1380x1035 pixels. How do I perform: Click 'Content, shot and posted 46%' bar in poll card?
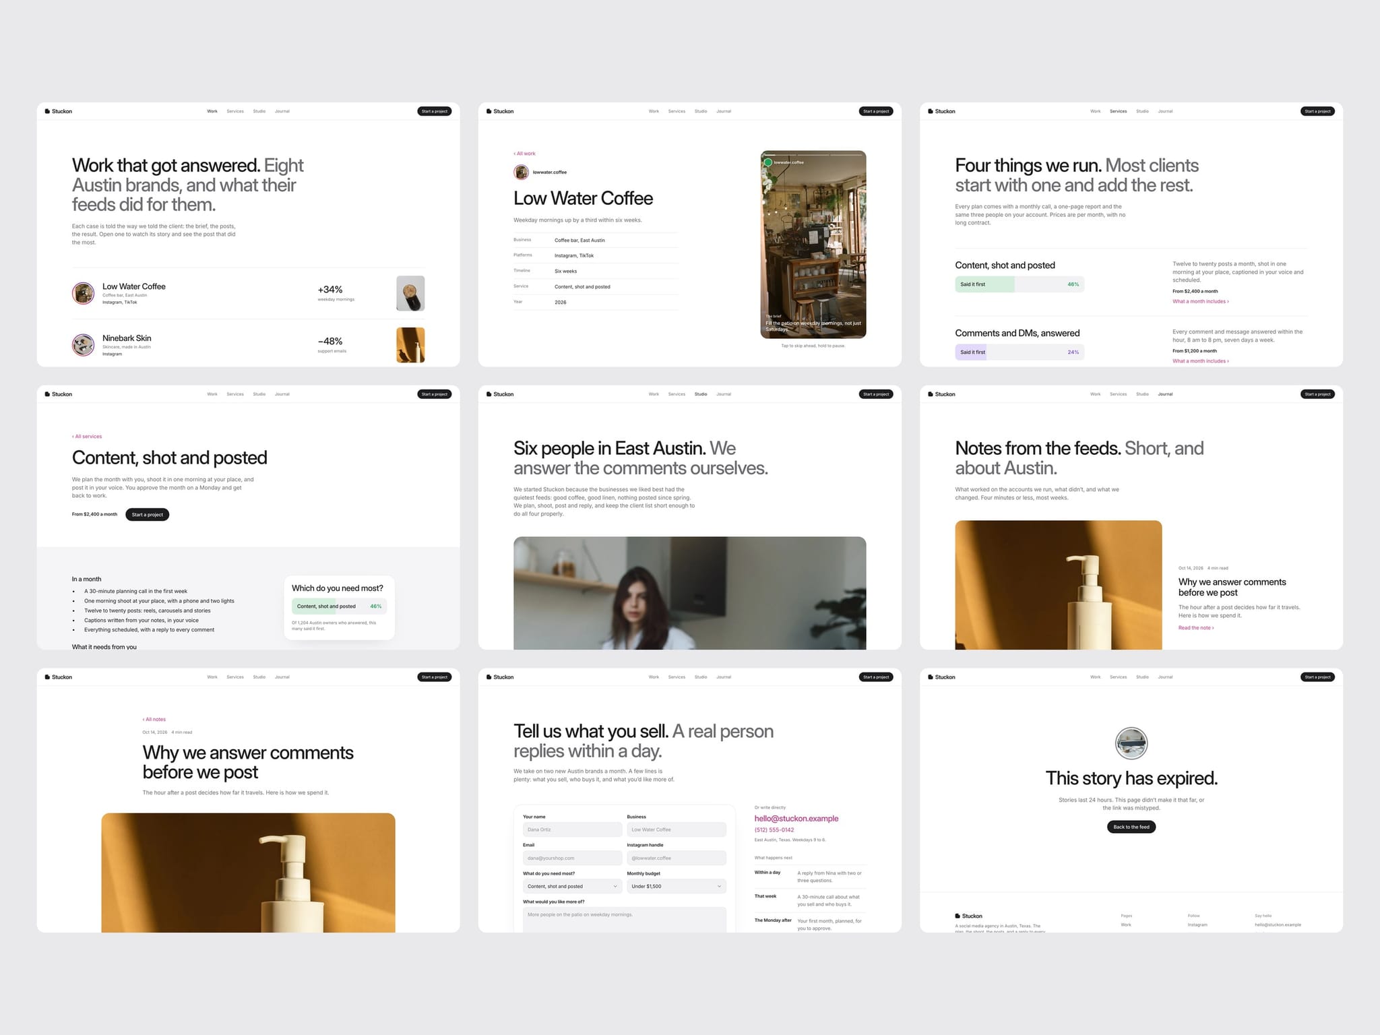tap(340, 606)
